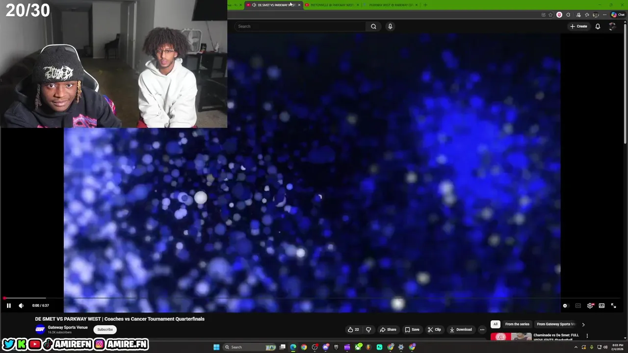Select the From Gateway Sports Venue chip
This screenshot has height=353, width=628.
pos(555,324)
